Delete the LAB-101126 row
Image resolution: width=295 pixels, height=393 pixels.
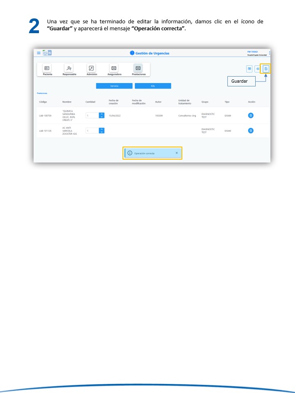point(251,131)
